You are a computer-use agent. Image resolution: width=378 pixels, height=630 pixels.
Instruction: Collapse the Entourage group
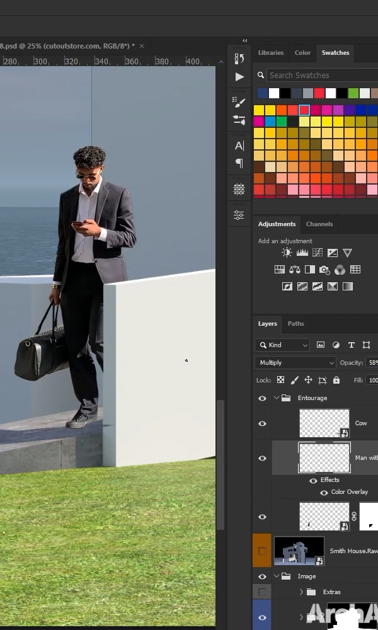tap(276, 398)
